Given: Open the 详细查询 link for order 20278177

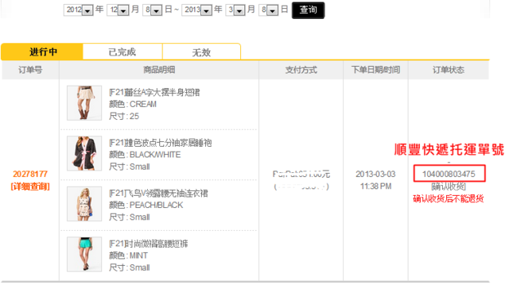Looking at the screenshot, I should tap(30, 186).
